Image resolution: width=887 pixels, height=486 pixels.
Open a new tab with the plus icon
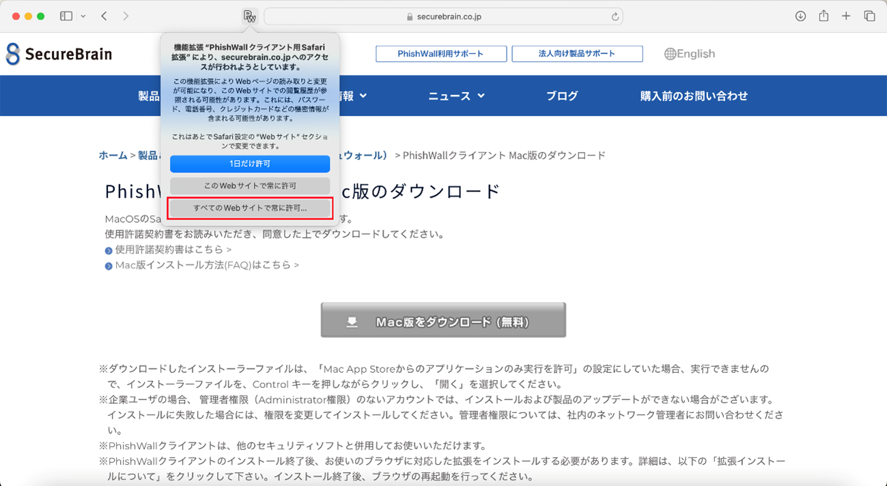846,16
